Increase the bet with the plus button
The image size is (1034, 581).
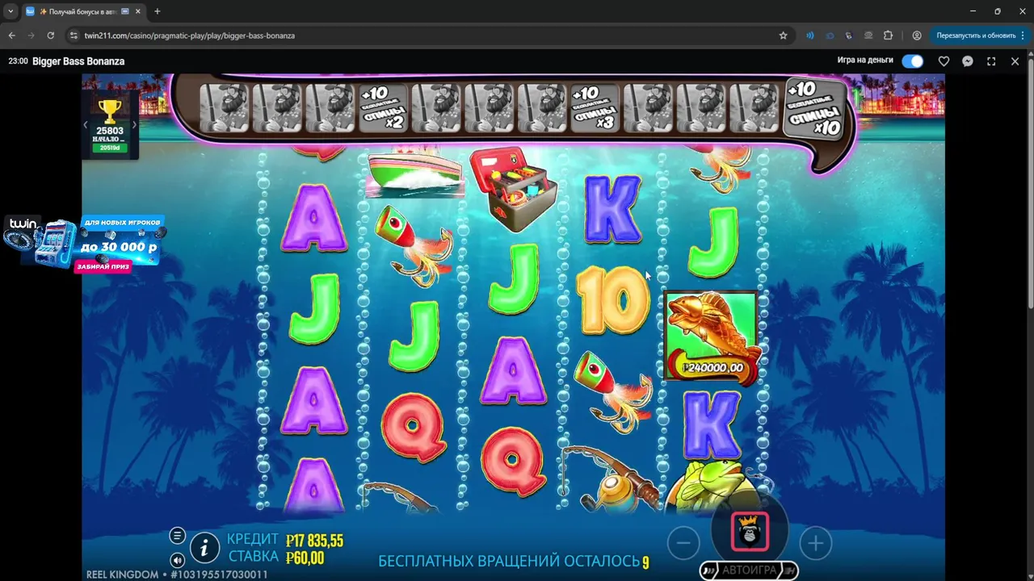[815, 543]
